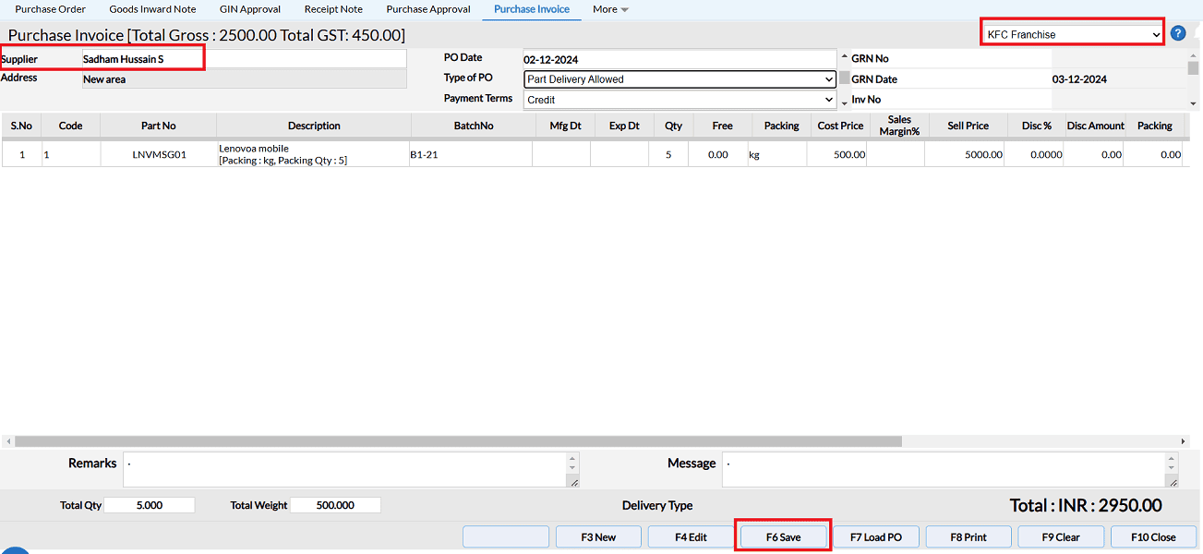Click the Total Qty field 5.000
Screen dimensions: 1203x554
tap(150, 505)
